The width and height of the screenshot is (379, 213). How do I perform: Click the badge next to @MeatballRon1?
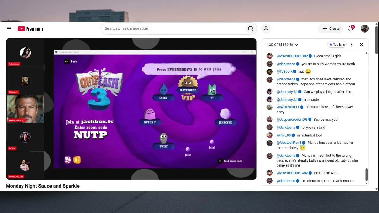pos(303,143)
